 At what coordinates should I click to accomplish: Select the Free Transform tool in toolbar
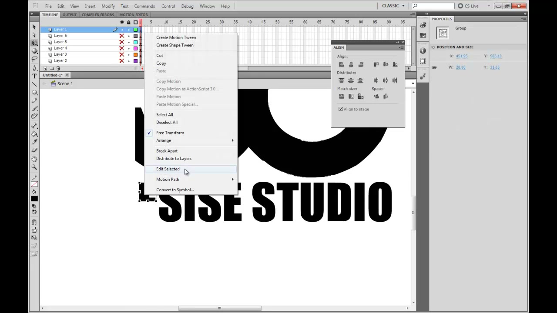click(x=34, y=43)
